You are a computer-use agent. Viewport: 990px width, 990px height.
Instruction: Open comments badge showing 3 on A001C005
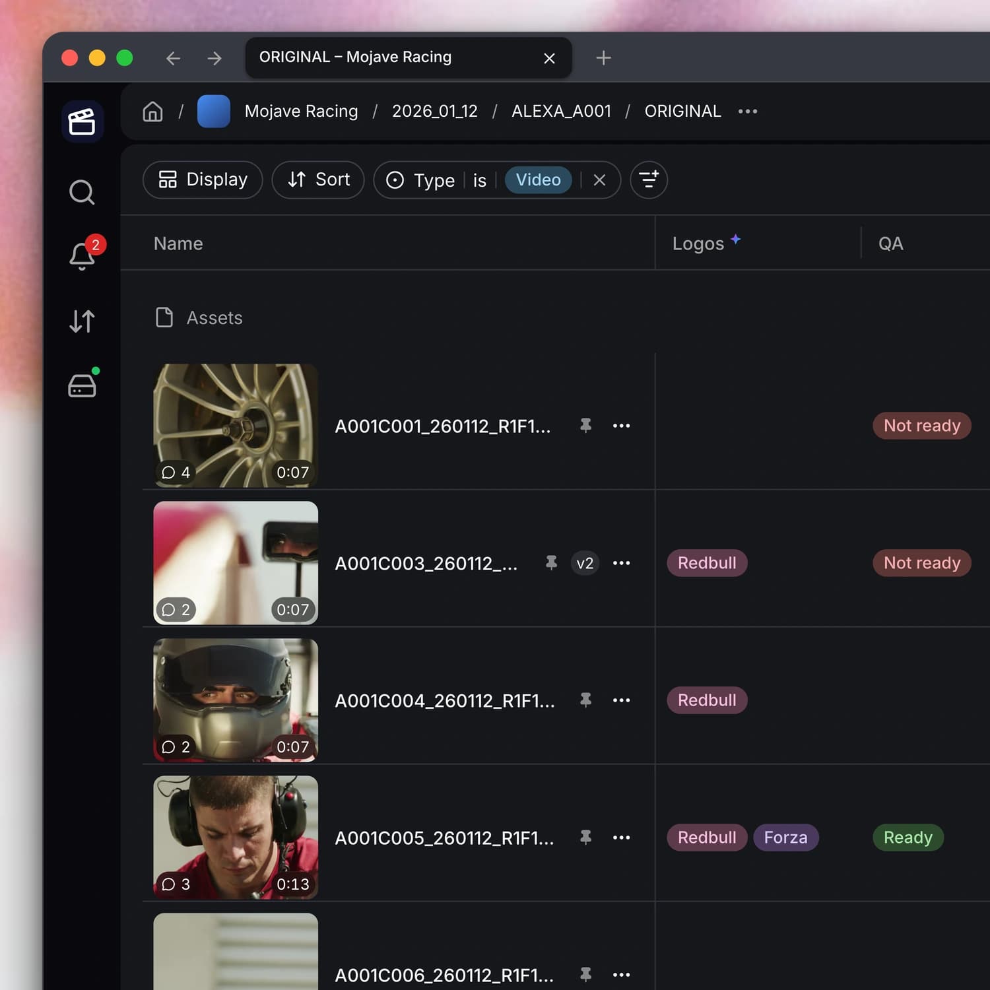176,884
